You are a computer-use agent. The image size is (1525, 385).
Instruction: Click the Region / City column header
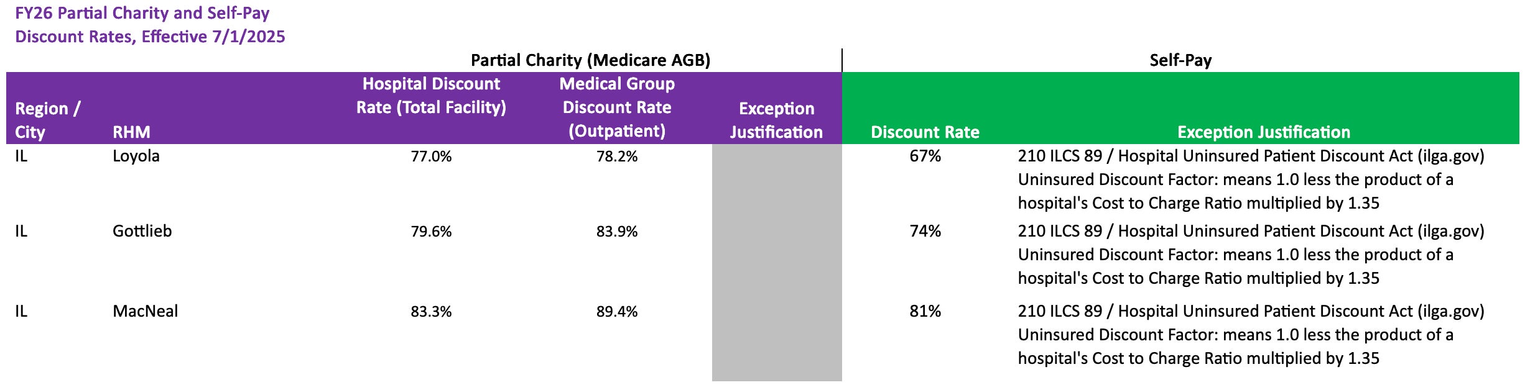tap(47, 120)
